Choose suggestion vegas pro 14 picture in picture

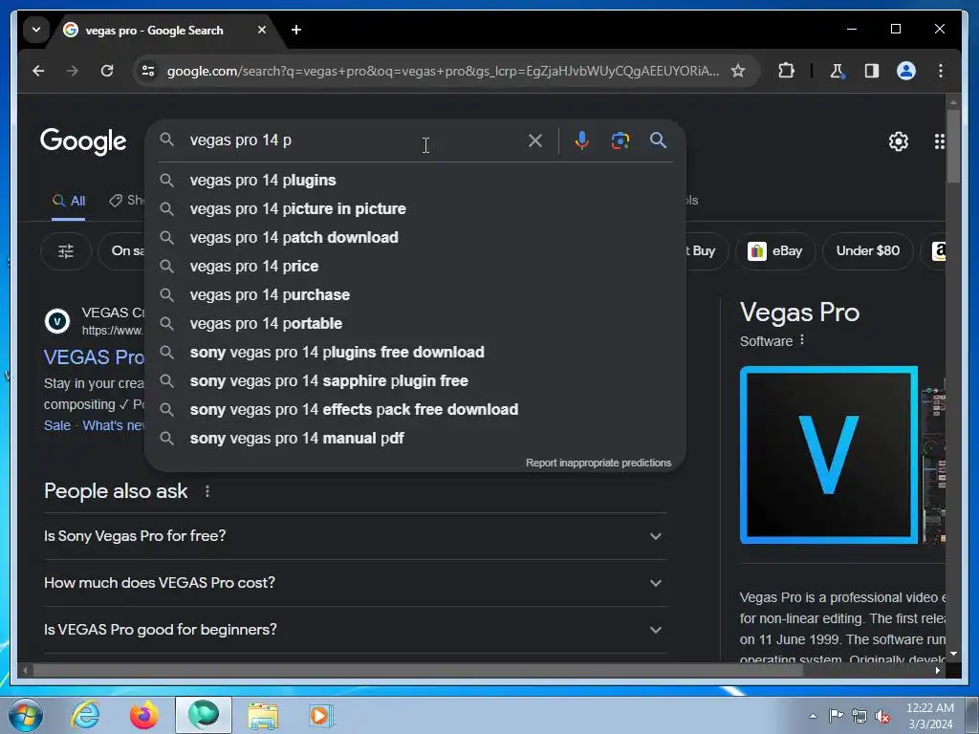coord(415,209)
